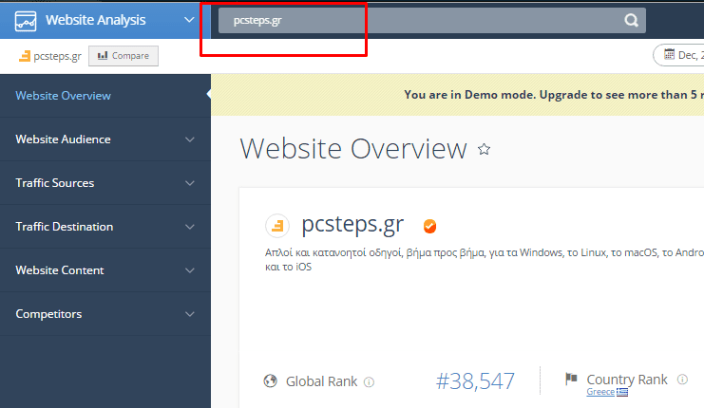Click the Demo mode upgrade banner text
The image size is (704, 408).
pos(554,95)
